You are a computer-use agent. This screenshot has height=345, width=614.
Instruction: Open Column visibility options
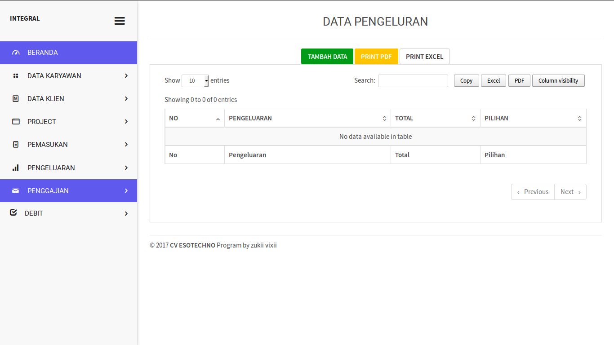pyautogui.click(x=558, y=81)
